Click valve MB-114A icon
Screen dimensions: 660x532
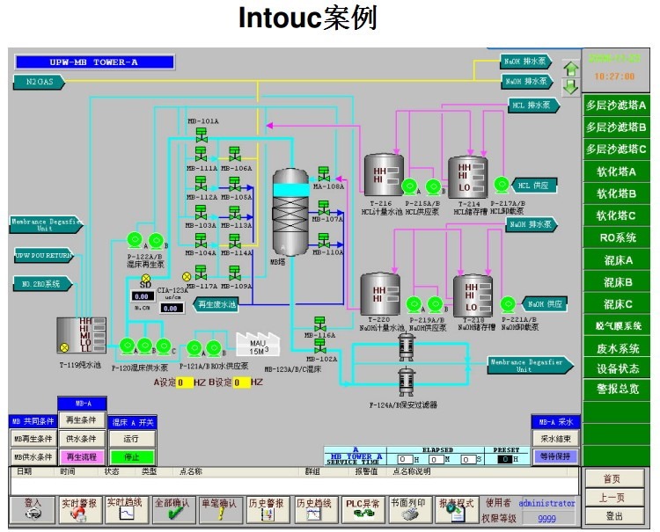235,241
